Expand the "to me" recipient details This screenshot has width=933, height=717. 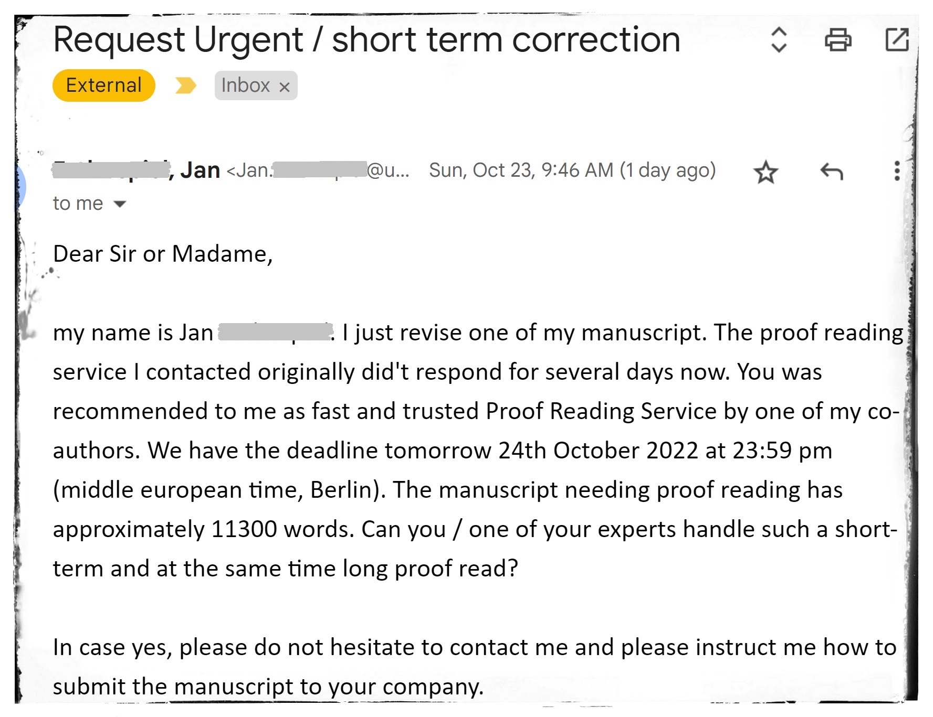(x=120, y=204)
